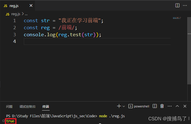Click the powershell terminal icon

tap(130, 106)
